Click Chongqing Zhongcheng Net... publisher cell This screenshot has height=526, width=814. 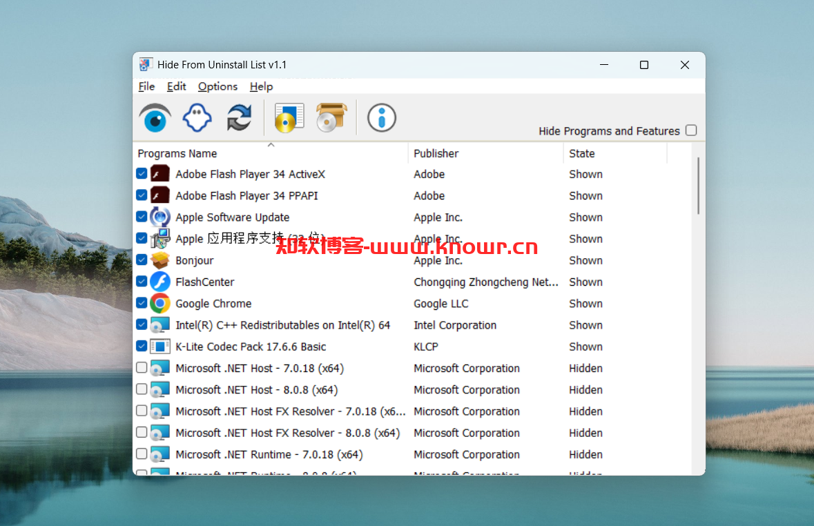pyautogui.click(x=486, y=282)
